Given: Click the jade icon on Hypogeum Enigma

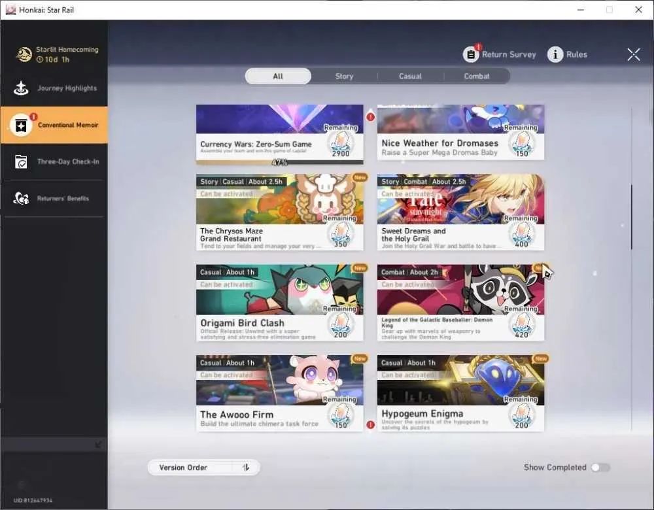Looking at the screenshot, I should point(522,416).
